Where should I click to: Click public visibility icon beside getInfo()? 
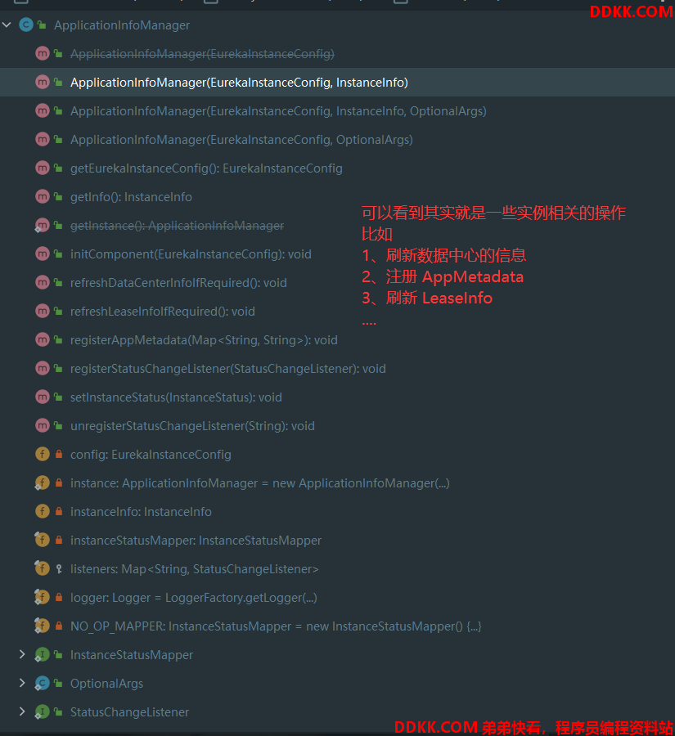click(58, 196)
